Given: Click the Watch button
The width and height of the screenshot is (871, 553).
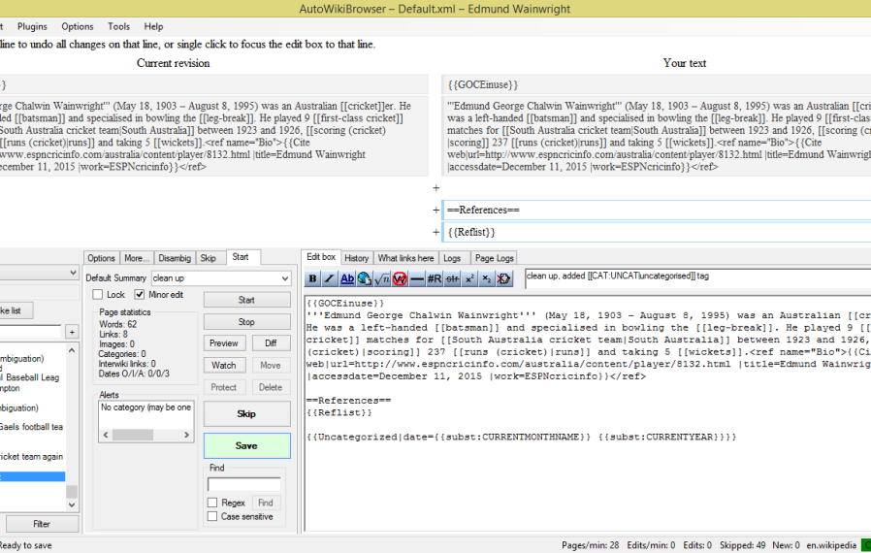Looking at the screenshot, I should click(x=223, y=365).
